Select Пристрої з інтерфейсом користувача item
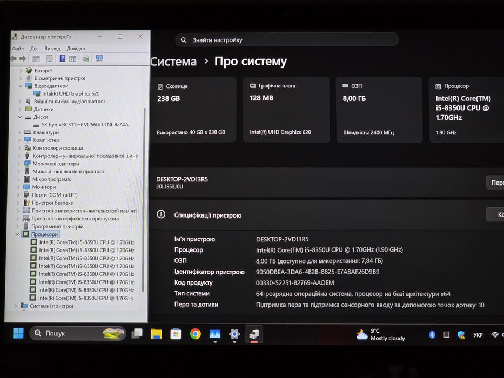Screen dimensions: 504x378 75,219
